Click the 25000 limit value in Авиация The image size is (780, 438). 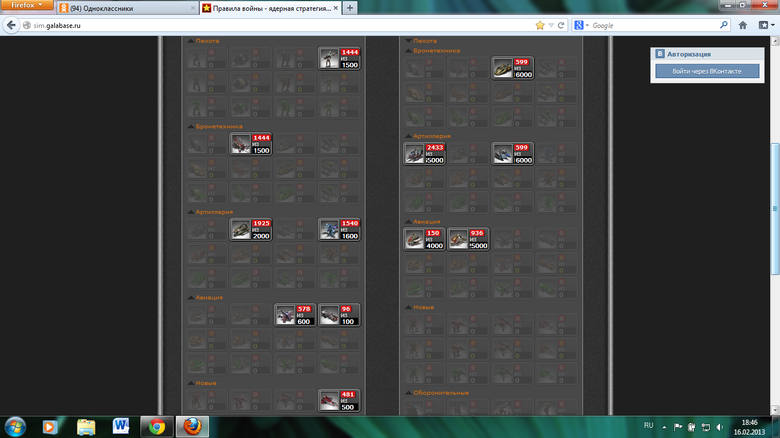479,246
